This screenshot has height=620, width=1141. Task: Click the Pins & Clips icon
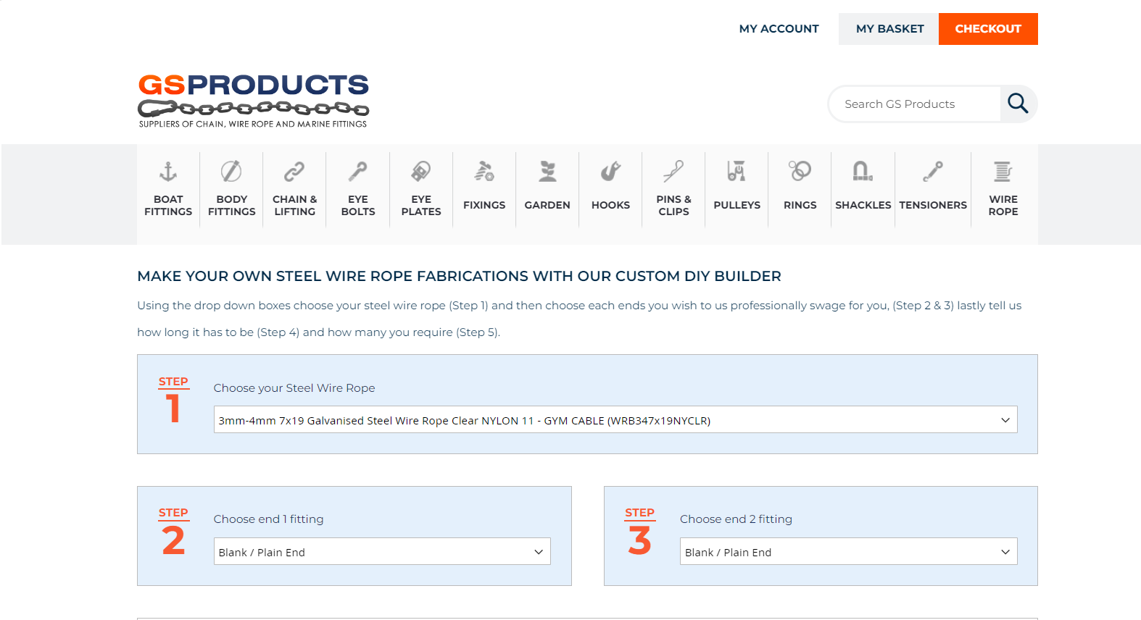click(673, 172)
